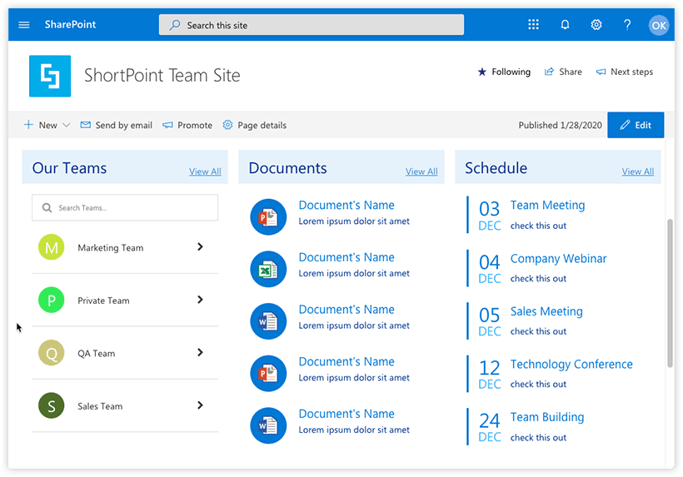Click the Promote megaphone icon

pyautogui.click(x=167, y=126)
